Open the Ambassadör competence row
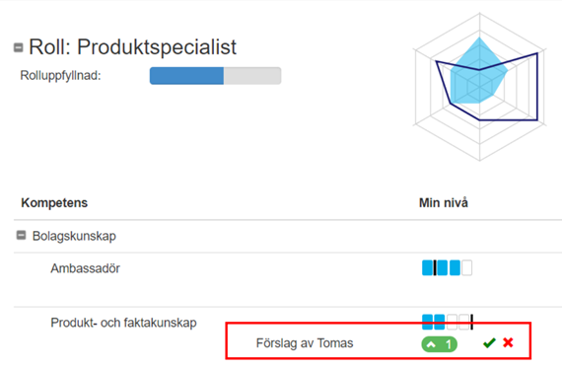The height and width of the screenshot is (369, 562). (x=86, y=268)
